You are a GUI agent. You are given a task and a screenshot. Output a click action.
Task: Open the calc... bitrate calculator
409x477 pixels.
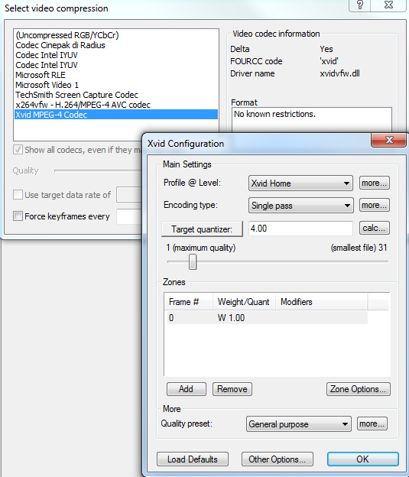click(375, 228)
